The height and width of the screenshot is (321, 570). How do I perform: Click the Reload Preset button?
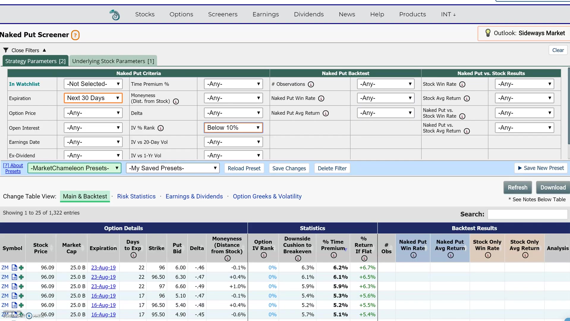[244, 168]
